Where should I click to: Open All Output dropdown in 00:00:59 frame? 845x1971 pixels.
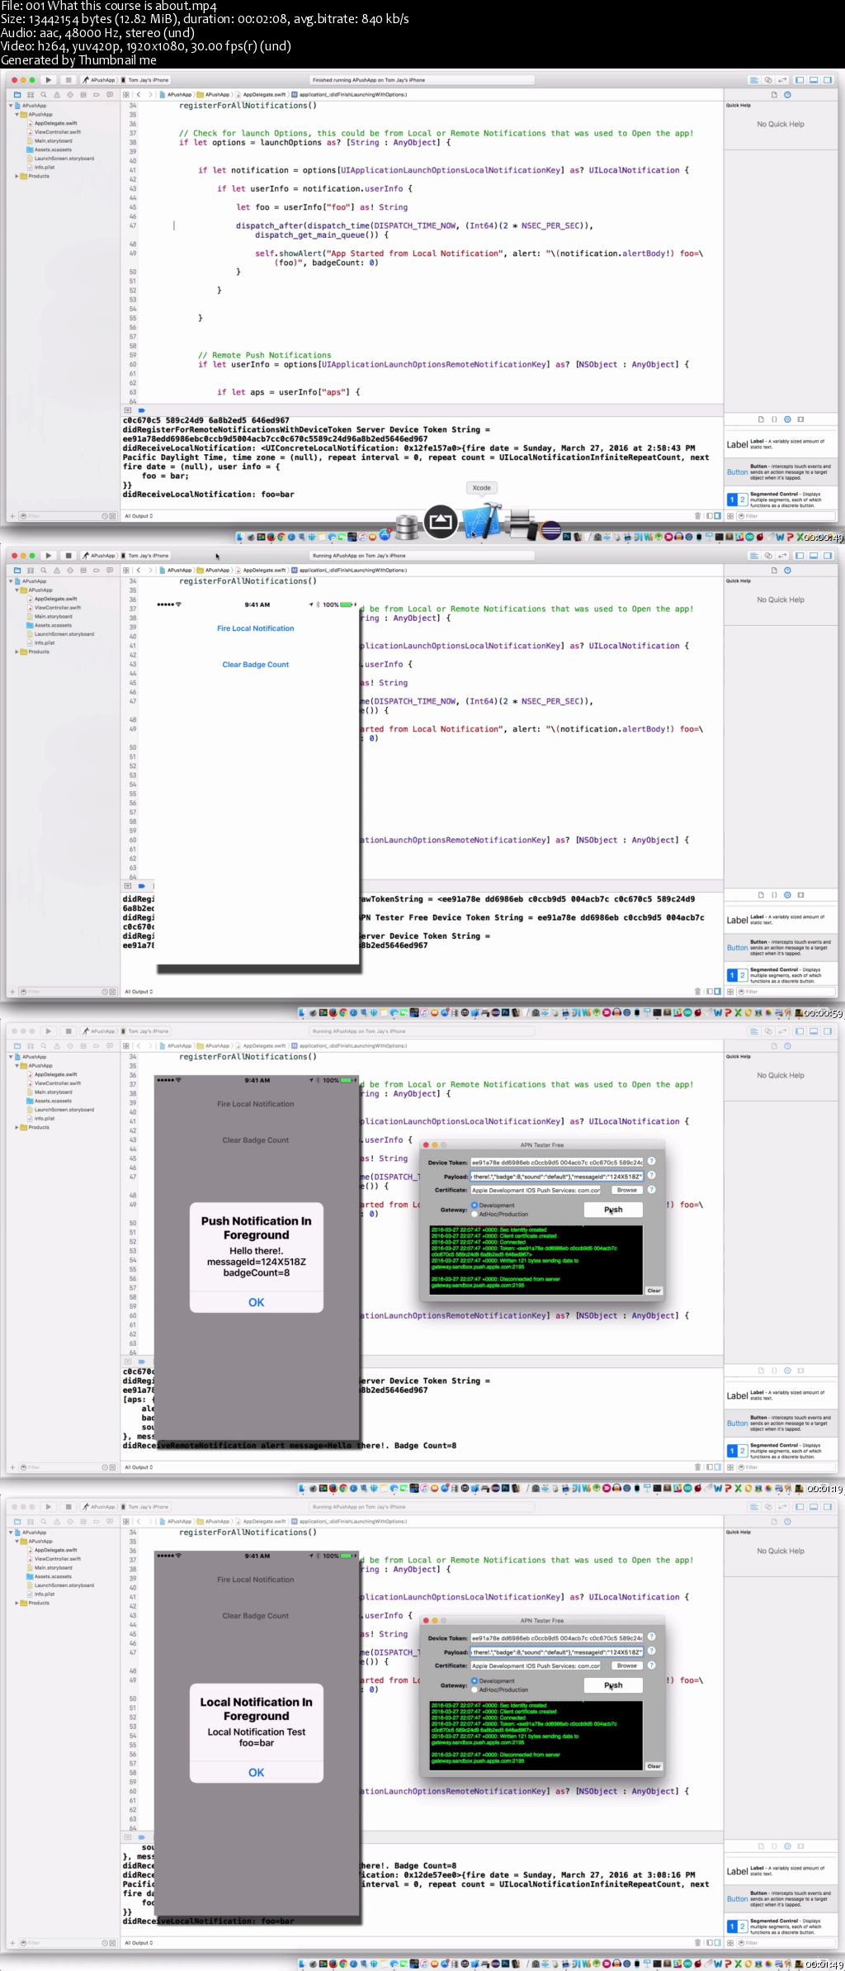pyautogui.click(x=139, y=992)
